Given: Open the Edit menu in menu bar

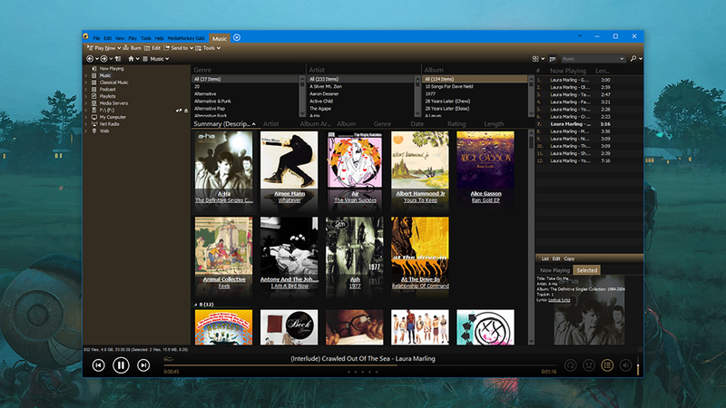Looking at the screenshot, I should click(x=107, y=38).
